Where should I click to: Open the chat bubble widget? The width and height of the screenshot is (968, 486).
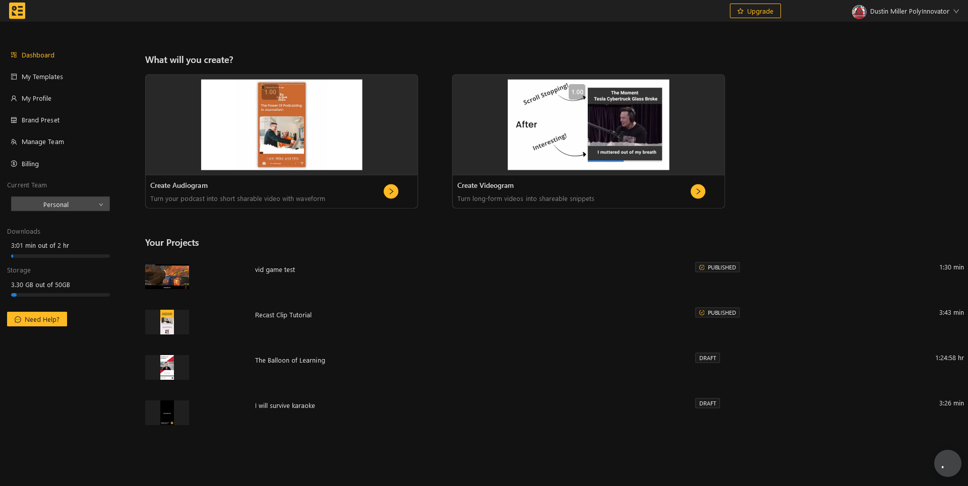click(947, 463)
